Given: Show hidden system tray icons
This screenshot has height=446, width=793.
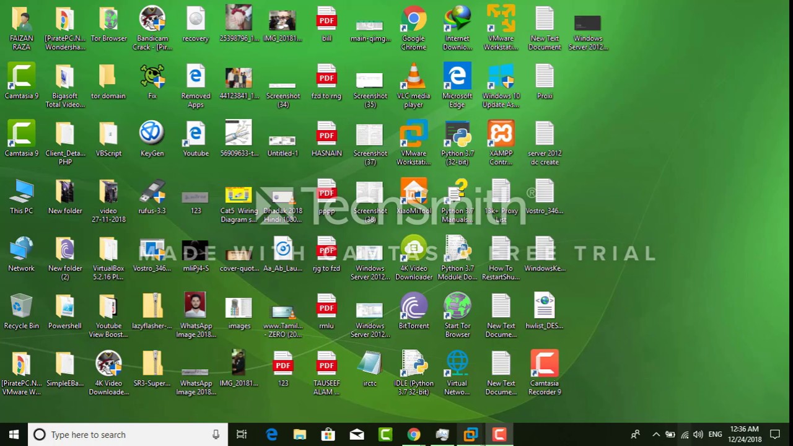Looking at the screenshot, I should click(x=656, y=434).
